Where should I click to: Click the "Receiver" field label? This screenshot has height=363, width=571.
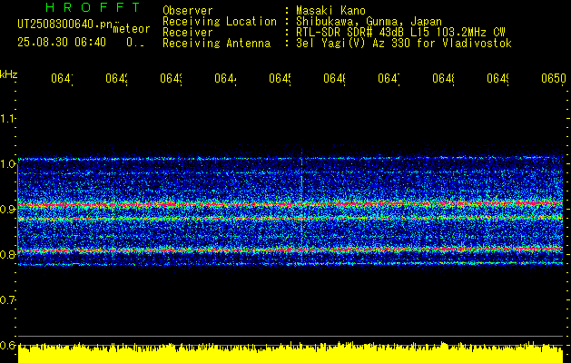188,33
